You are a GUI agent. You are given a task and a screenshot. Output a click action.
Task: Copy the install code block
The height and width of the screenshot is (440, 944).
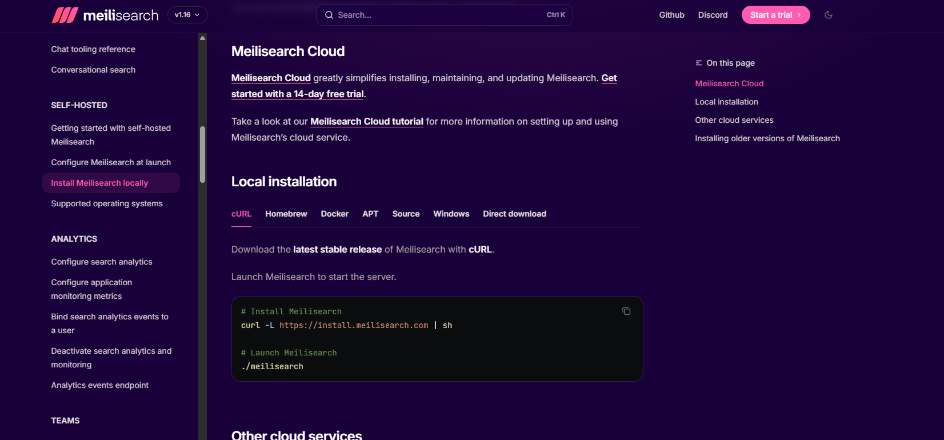626,311
